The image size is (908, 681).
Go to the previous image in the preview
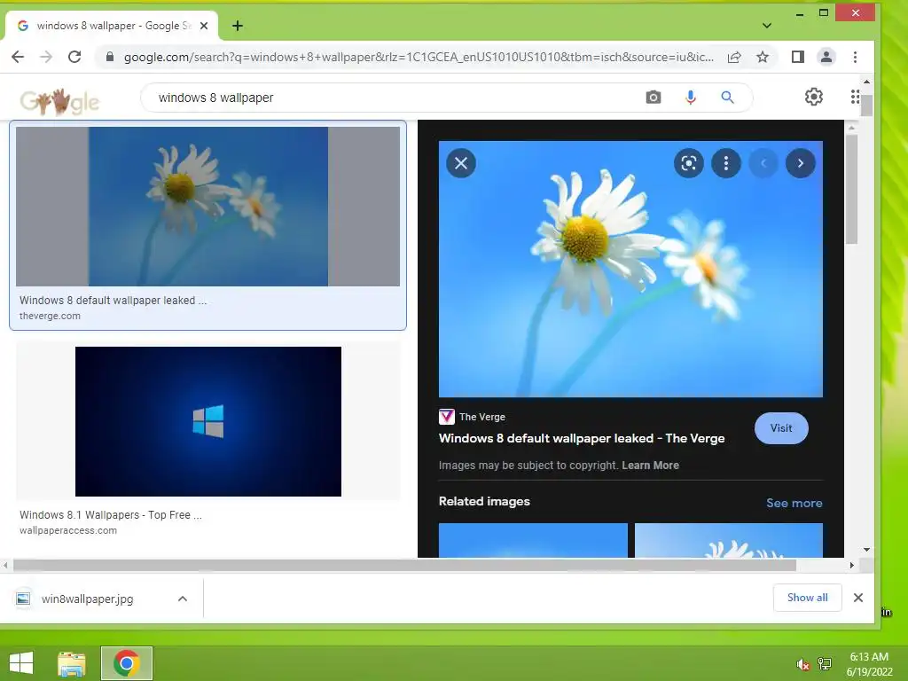(x=763, y=163)
